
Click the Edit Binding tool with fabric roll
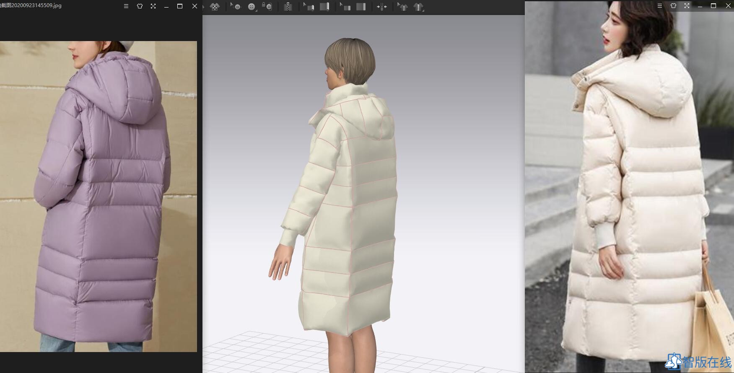coord(309,7)
